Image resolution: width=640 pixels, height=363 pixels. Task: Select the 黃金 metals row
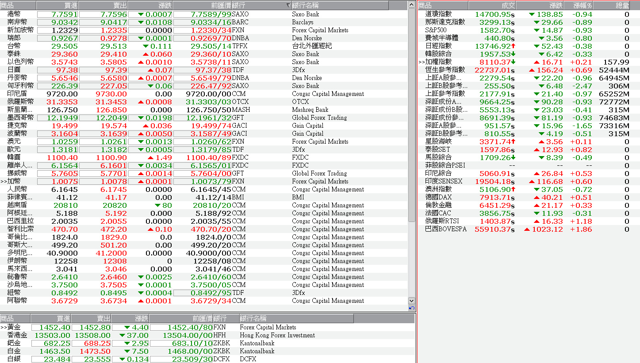click(x=207, y=327)
